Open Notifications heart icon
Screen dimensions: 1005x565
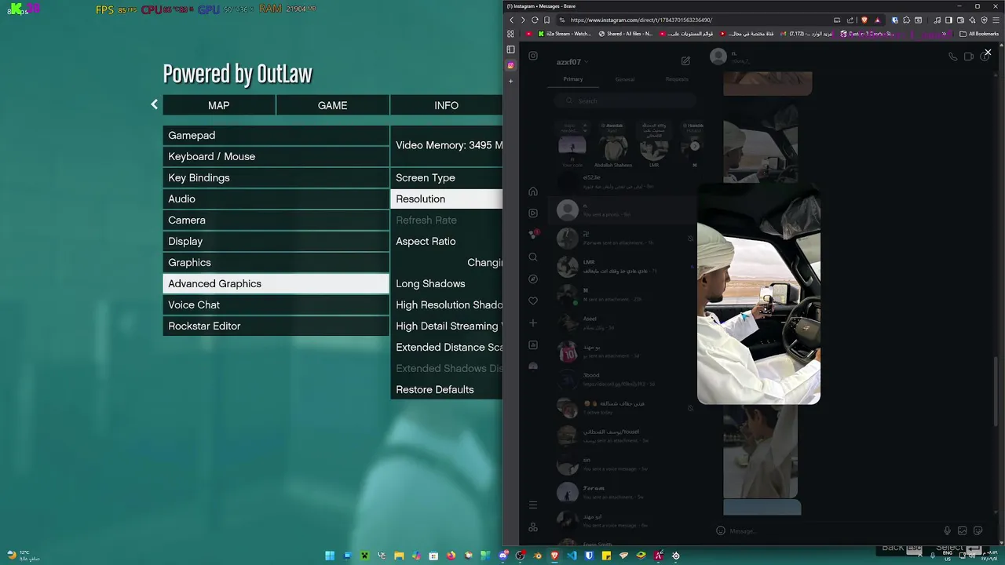pyautogui.click(x=533, y=301)
